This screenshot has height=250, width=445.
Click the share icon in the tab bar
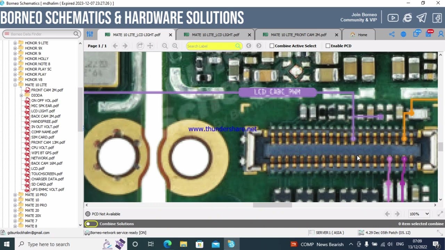click(392, 34)
